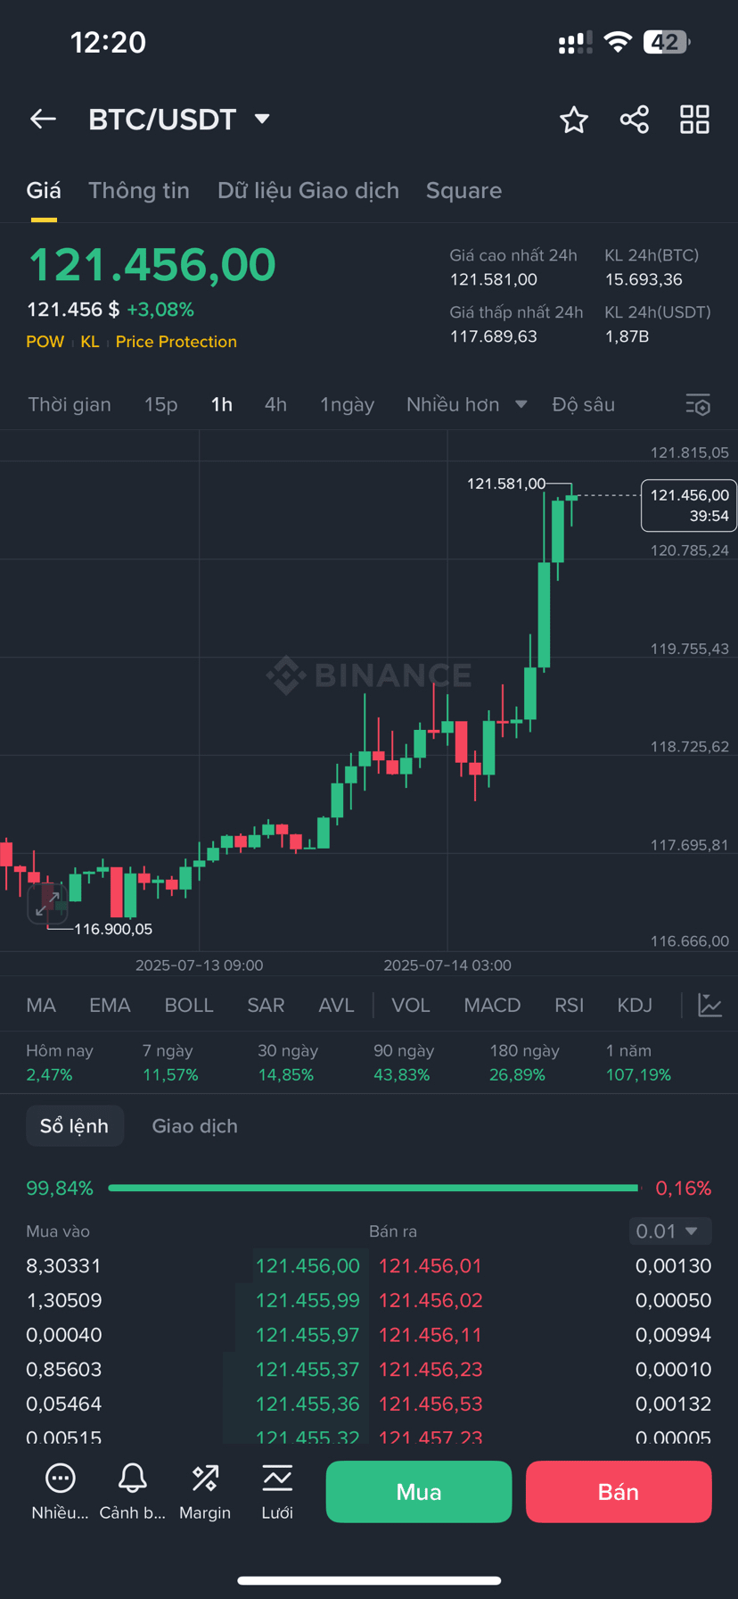This screenshot has height=1599, width=738.
Task: Tap the 30 ngày 14,85% performance
Action: point(286,1063)
